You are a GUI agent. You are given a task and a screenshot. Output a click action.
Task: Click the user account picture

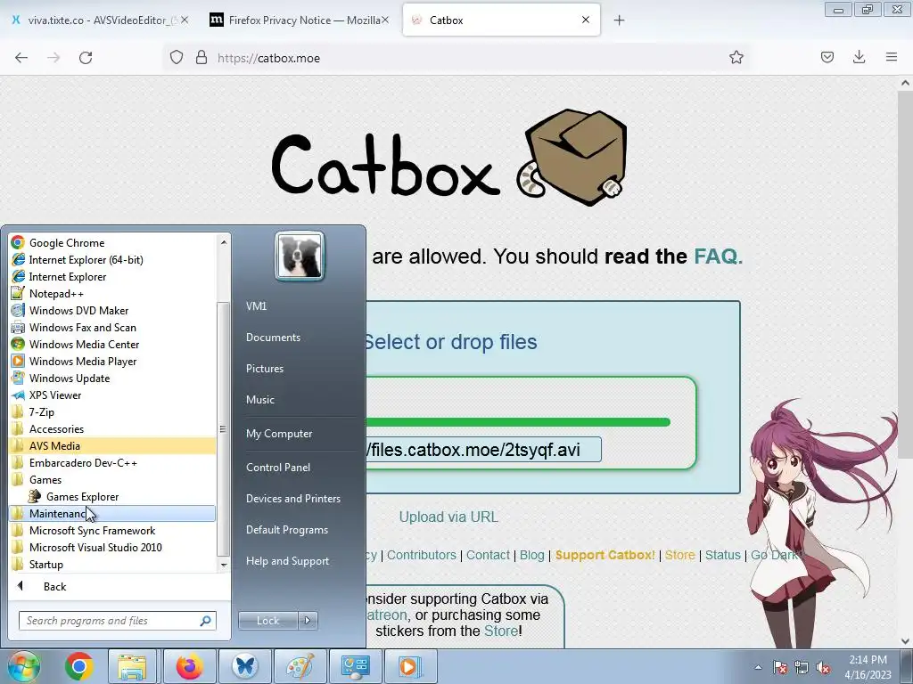click(x=300, y=256)
